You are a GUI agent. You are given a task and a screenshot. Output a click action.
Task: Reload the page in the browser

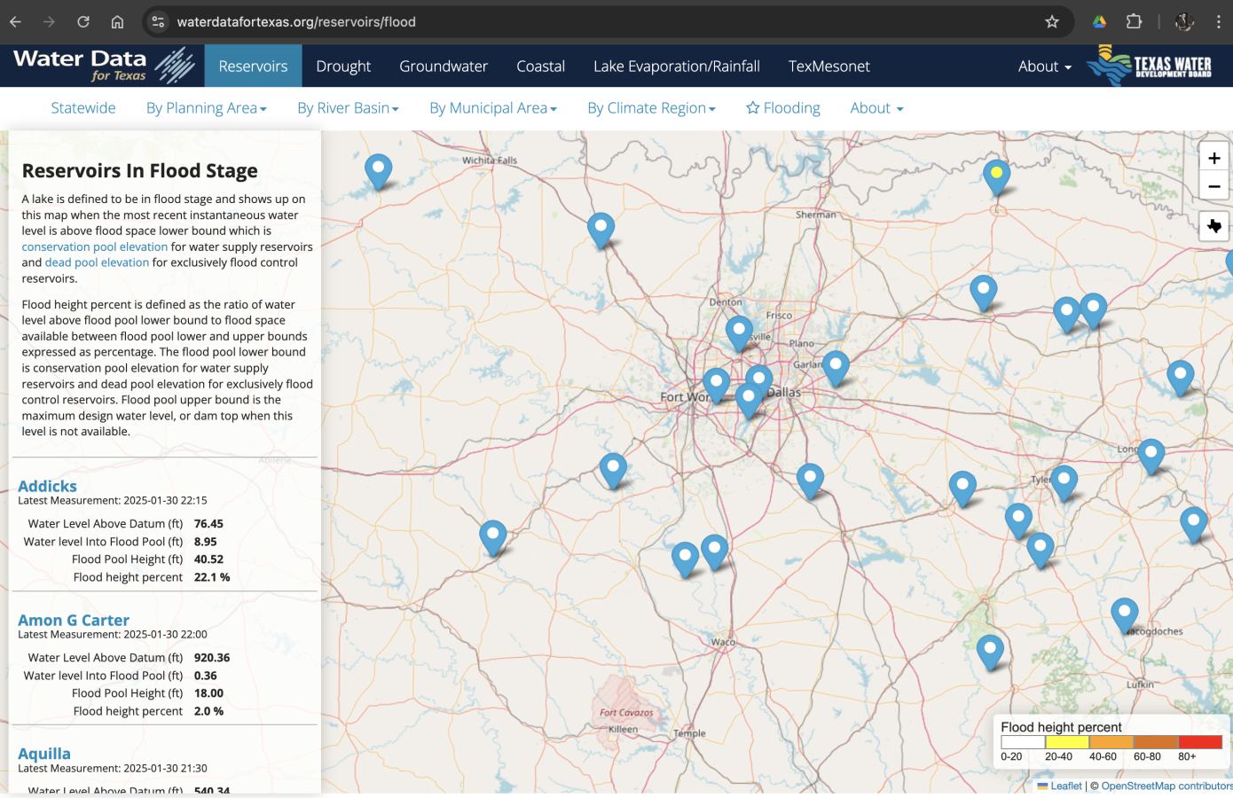point(83,22)
